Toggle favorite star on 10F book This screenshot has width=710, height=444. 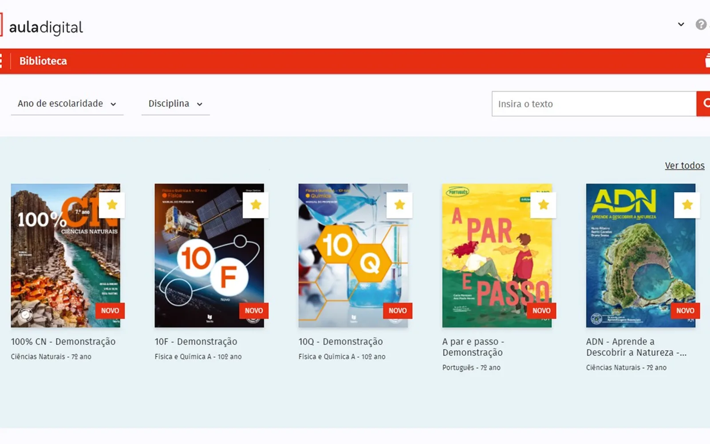pos(256,205)
